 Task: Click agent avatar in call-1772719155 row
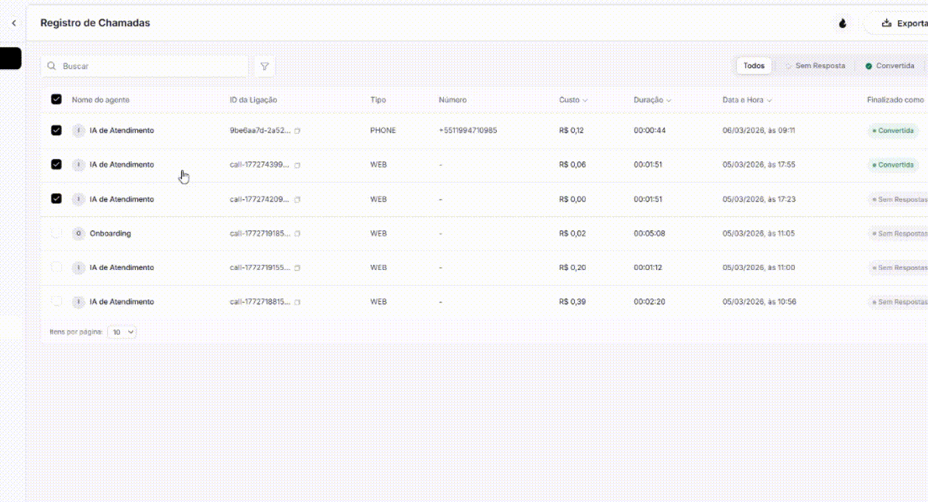pyautogui.click(x=79, y=267)
